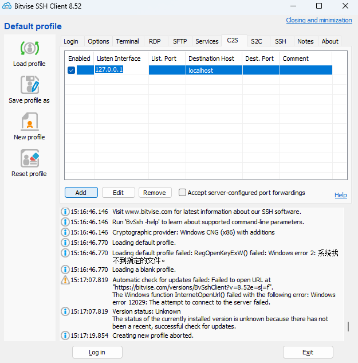Click the Enabled column header
The width and height of the screenshot is (358, 363).
[79, 58]
